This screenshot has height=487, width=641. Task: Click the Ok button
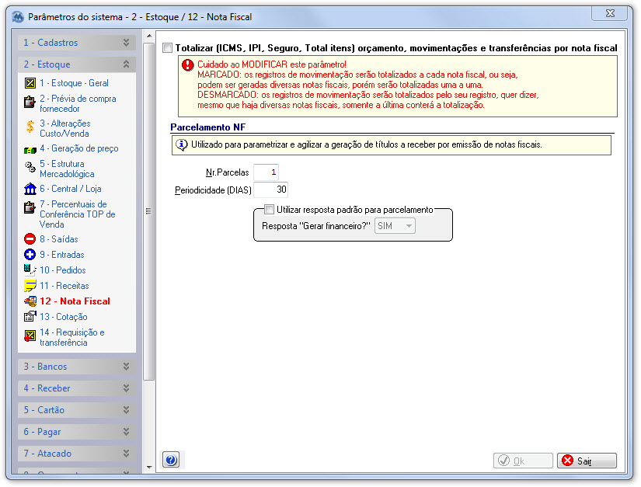click(523, 461)
